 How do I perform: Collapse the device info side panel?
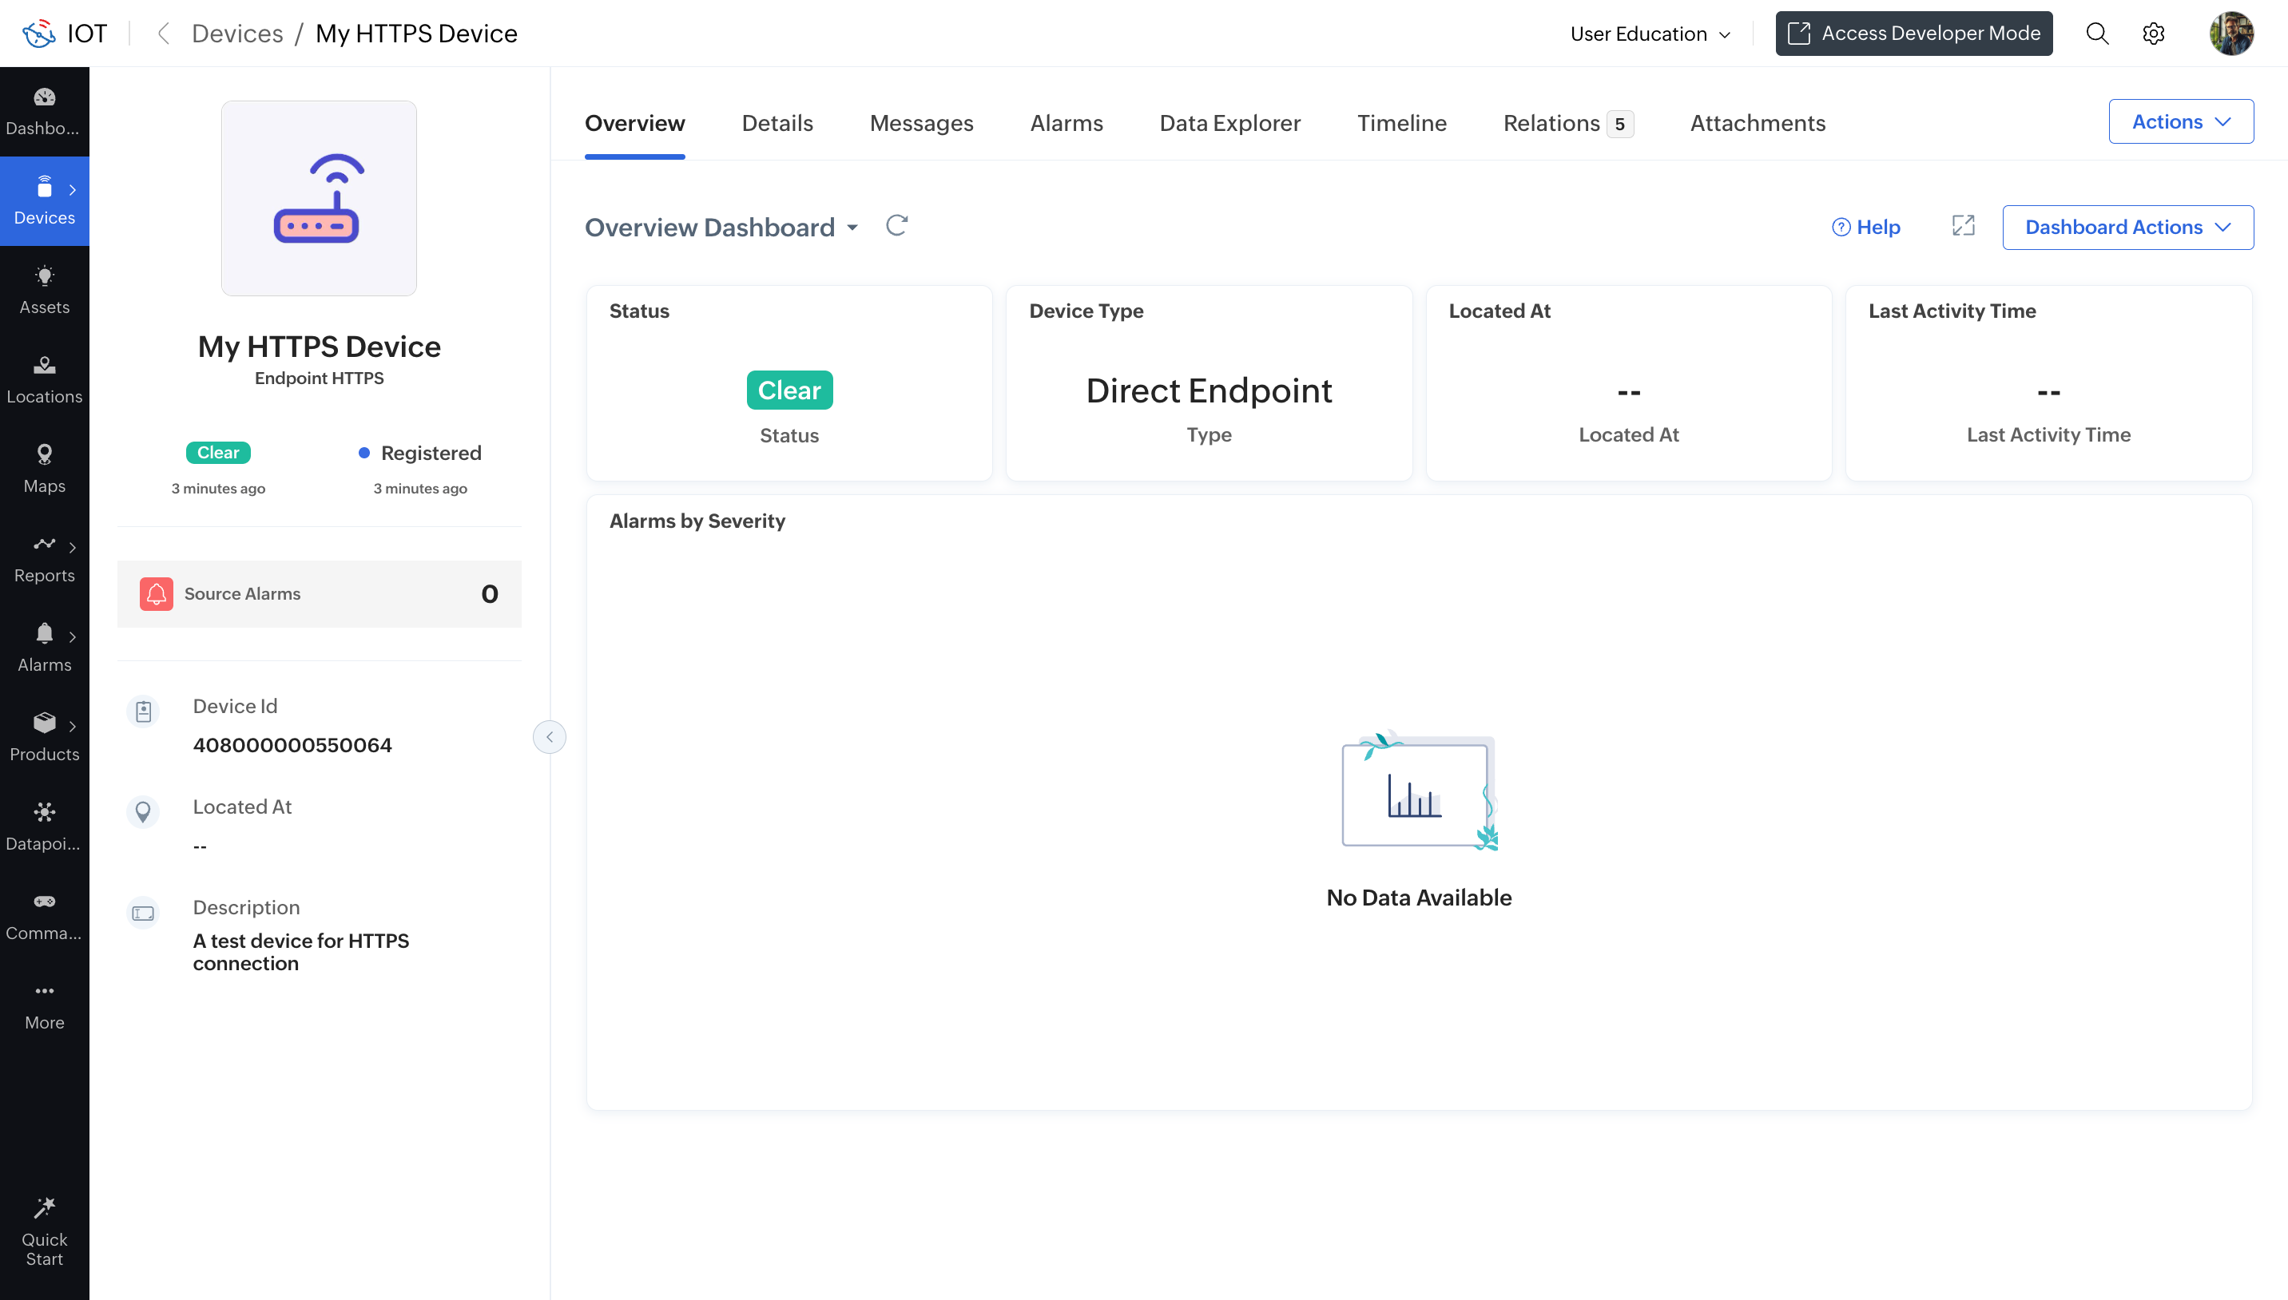click(x=549, y=736)
